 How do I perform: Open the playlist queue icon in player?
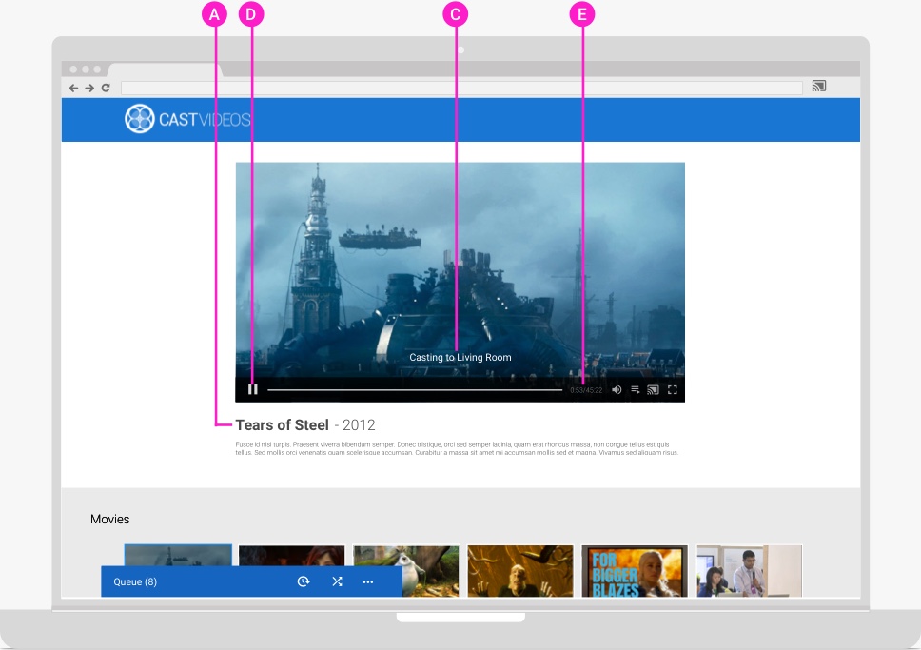pos(635,389)
